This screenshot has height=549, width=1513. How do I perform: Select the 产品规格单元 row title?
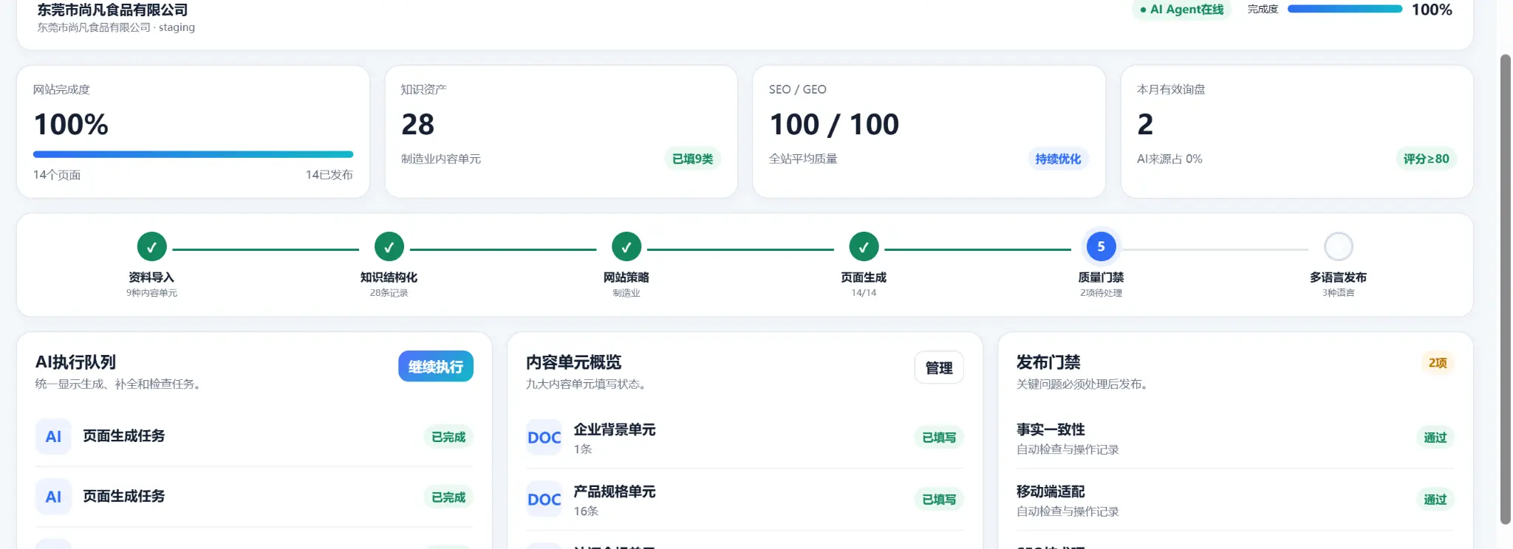pos(615,491)
